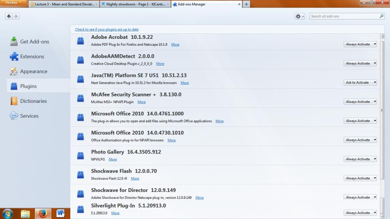Open Microsoft Word from the taskbar
The image size is (390, 219).
61,214
